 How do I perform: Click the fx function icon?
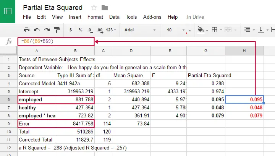point(9,41)
